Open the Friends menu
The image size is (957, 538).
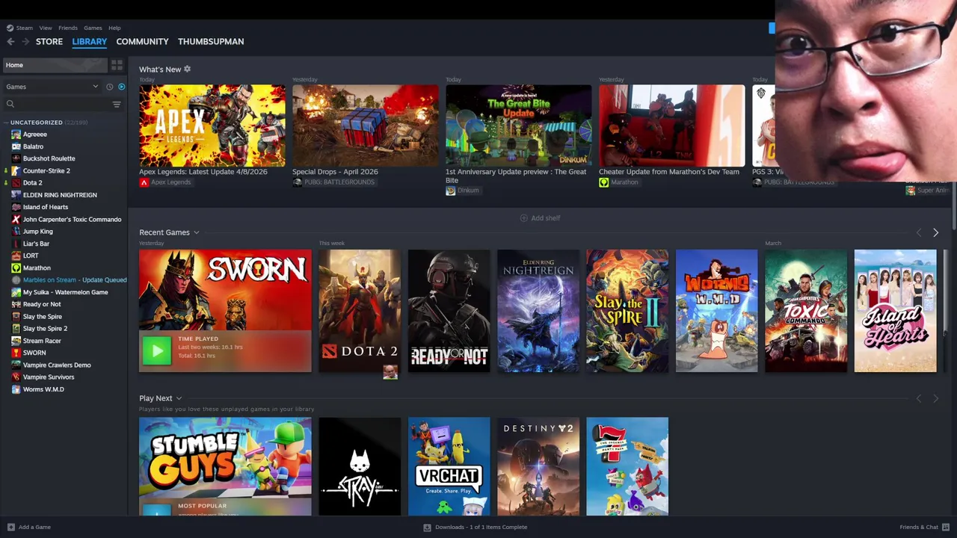click(68, 28)
